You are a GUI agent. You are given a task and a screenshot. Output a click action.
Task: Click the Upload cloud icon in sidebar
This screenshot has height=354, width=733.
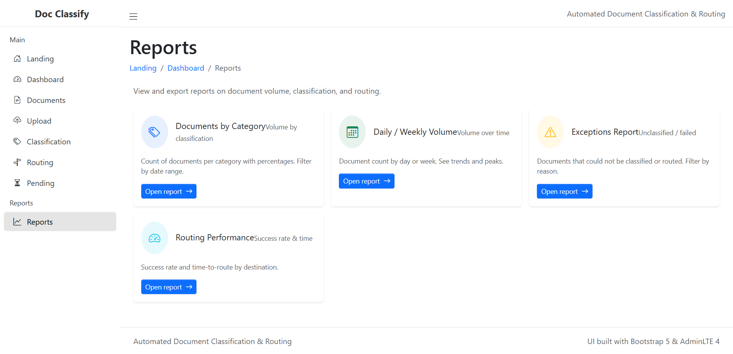click(x=17, y=121)
